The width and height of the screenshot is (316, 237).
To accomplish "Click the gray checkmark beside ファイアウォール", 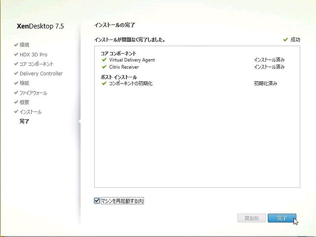I will (x=16, y=93).
